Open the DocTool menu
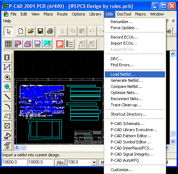178x174 pixels. pos(124,14)
